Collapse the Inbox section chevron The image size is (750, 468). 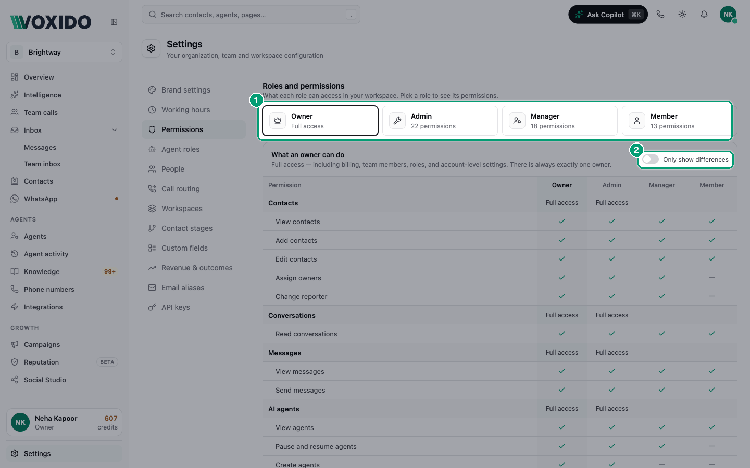pos(115,130)
